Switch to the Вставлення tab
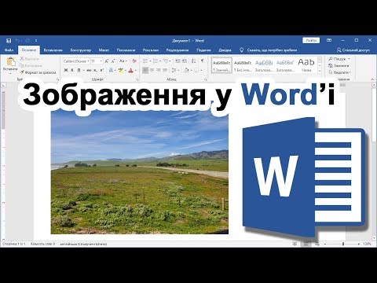 coord(53,50)
